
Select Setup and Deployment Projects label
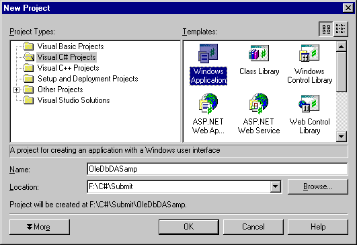[88, 79]
